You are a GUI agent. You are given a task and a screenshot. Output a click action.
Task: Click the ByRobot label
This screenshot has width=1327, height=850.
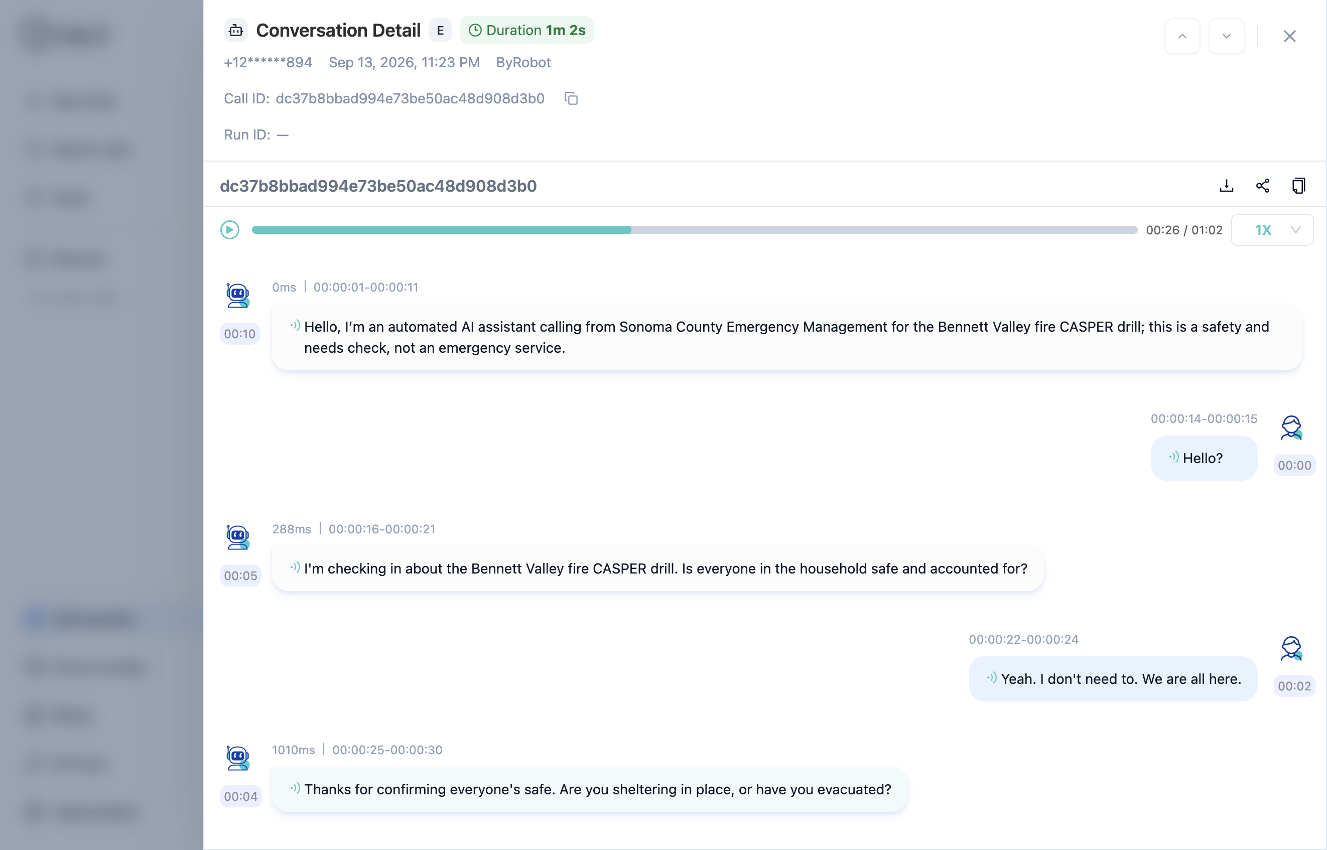coord(523,62)
